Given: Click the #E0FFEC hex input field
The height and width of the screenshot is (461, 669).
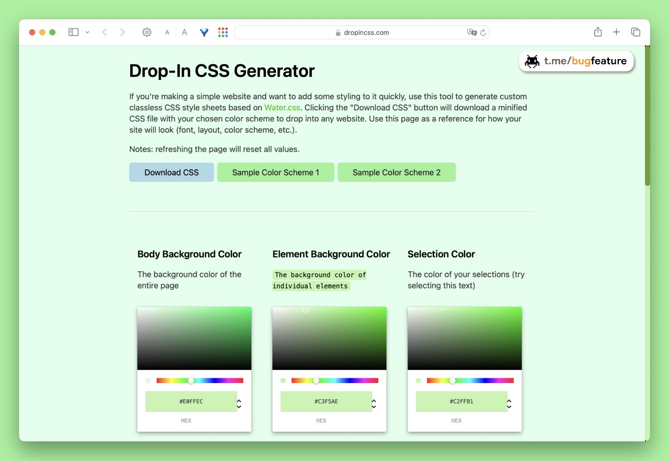Looking at the screenshot, I should click(x=191, y=401).
